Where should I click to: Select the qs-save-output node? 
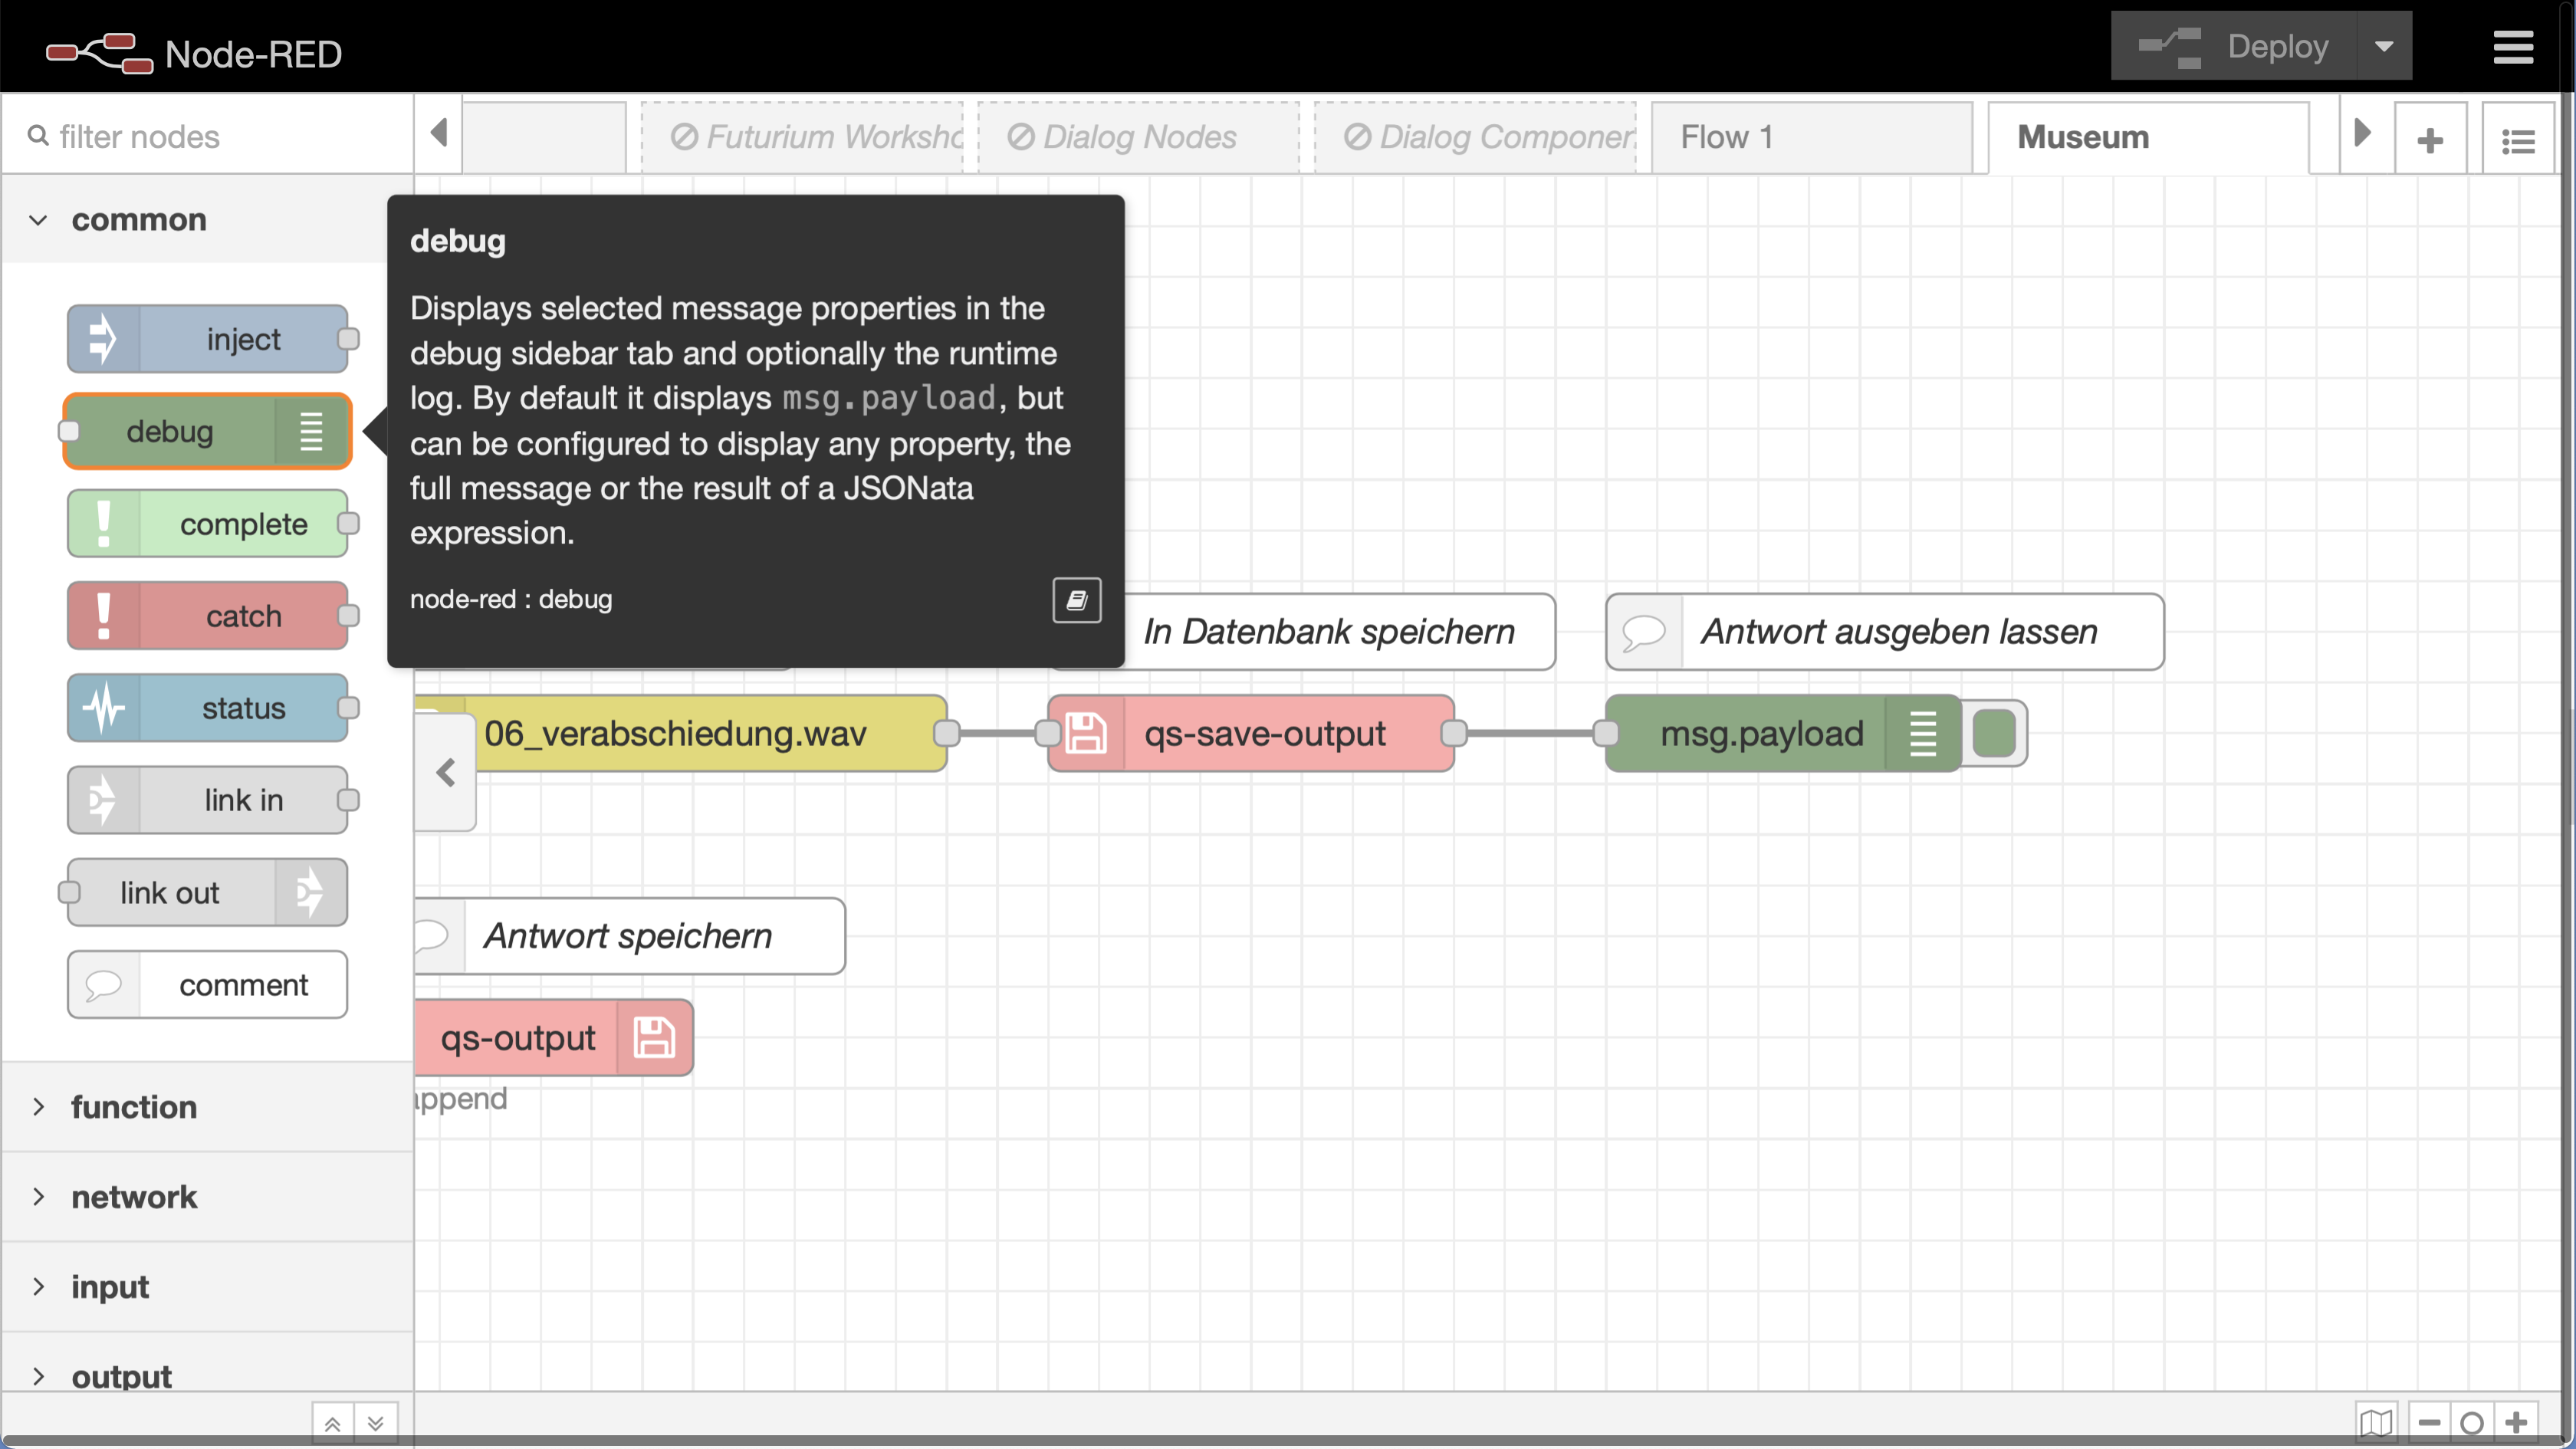click(x=1250, y=733)
